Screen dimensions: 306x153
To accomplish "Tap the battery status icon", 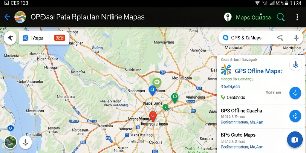I will 286,3.
